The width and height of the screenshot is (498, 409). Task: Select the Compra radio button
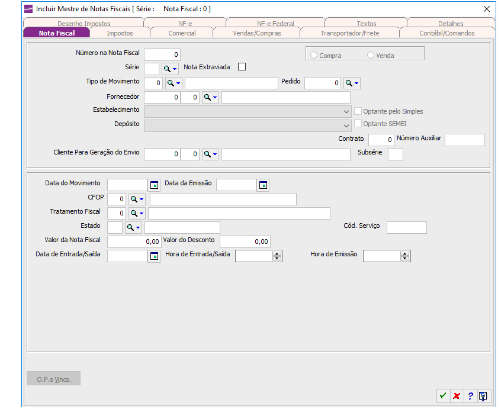pyautogui.click(x=314, y=56)
